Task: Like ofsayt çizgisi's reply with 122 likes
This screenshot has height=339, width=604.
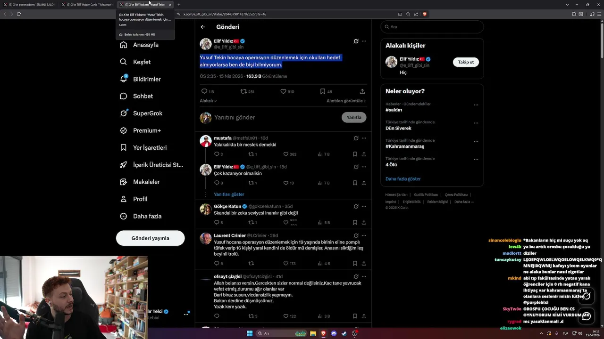Action: point(289,316)
